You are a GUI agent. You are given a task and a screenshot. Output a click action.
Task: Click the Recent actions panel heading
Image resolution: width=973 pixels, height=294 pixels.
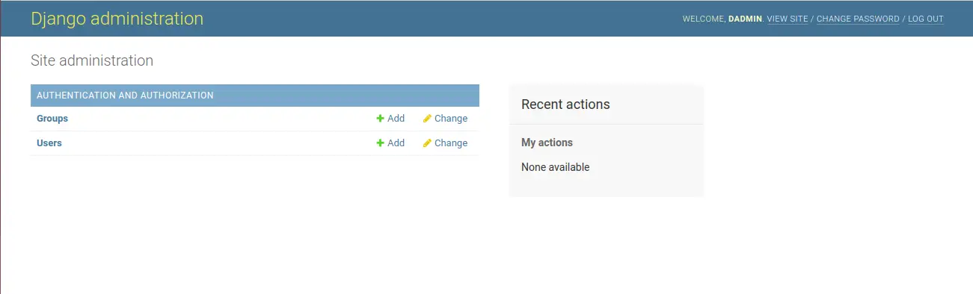[565, 104]
